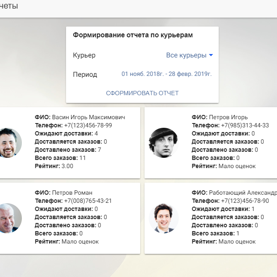This screenshot has width=277, height=277.
Task: Click phone number +7(985)313-44-33
Action: click(245, 125)
